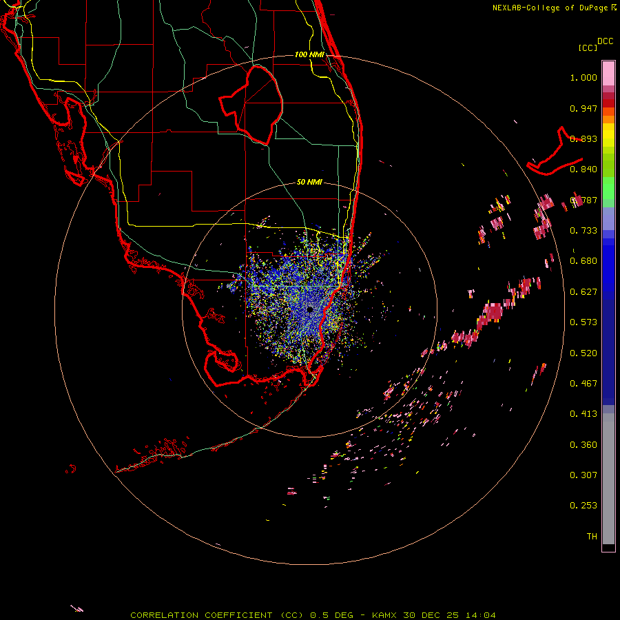Viewport: 620px width, 620px height.
Task: Select the 0.627 scale value
Action: pyautogui.click(x=583, y=292)
